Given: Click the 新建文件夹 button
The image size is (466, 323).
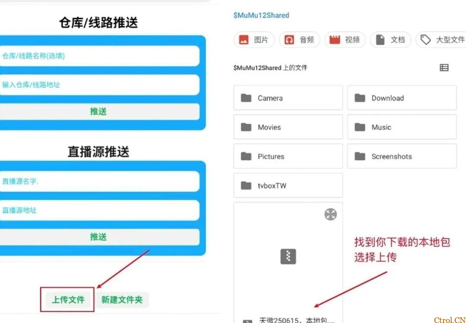Looking at the screenshot, I should pos(122,300).
